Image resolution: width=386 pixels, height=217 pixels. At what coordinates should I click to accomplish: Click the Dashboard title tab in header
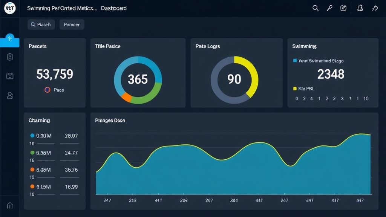point(114,8)
